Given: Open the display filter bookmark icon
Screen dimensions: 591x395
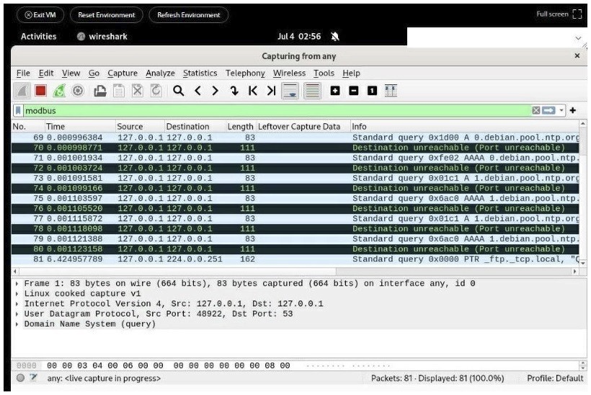Looking at the screenshot, I should pos(18,110).
